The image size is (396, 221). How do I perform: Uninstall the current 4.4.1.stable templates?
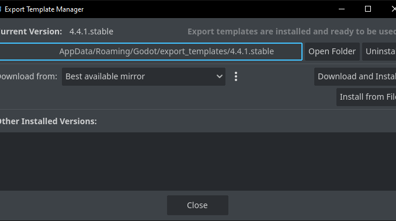pyautogui.click(x=379, y=52)
